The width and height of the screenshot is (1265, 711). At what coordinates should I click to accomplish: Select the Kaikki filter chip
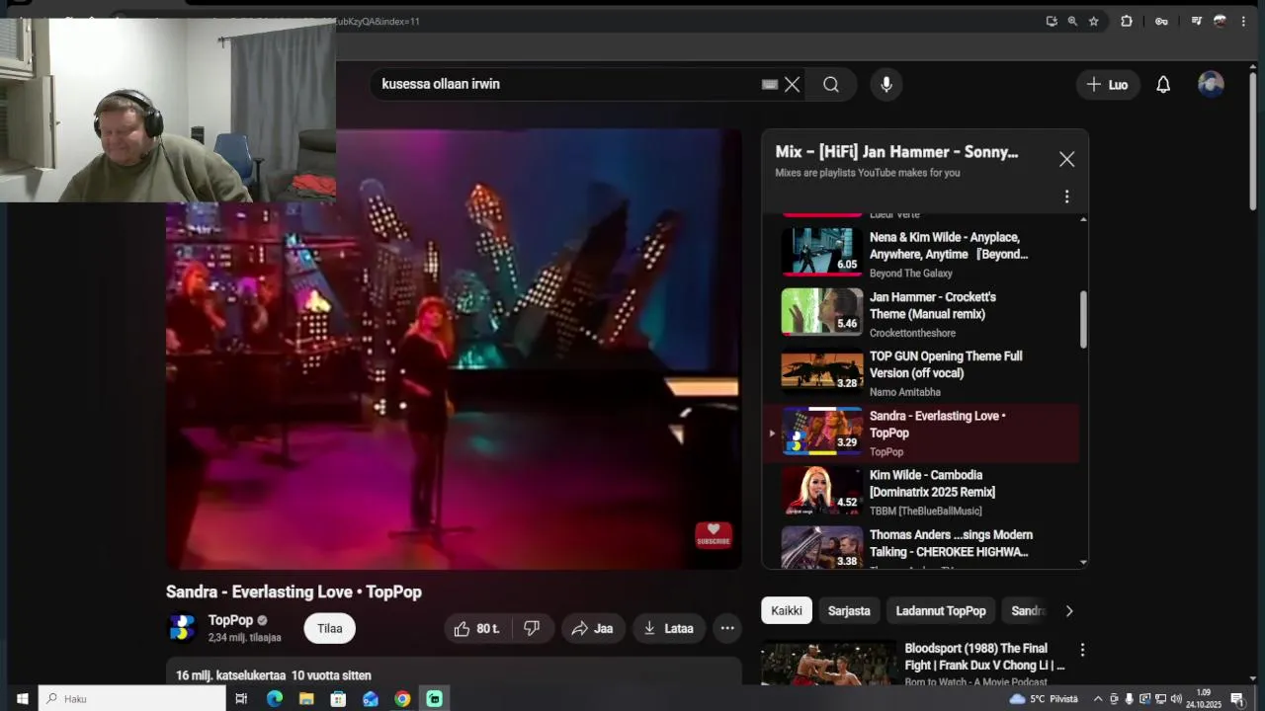coord(787,611)
